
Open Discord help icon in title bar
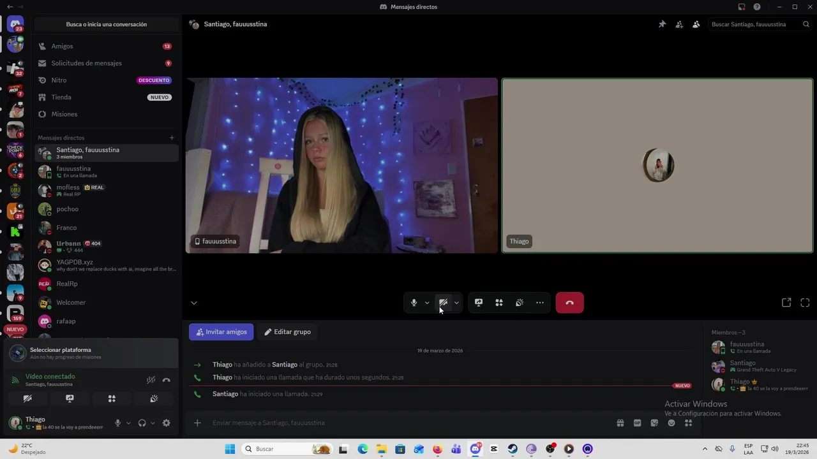[x=757, y=7]
